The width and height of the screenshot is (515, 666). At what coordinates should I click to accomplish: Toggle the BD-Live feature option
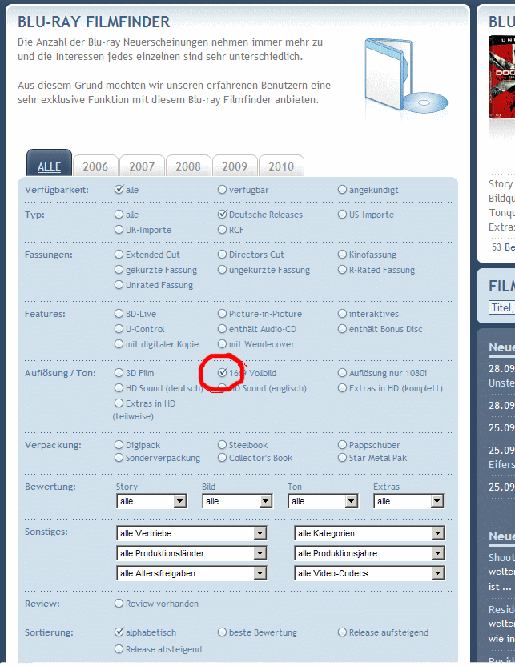(x=119, y=314)
